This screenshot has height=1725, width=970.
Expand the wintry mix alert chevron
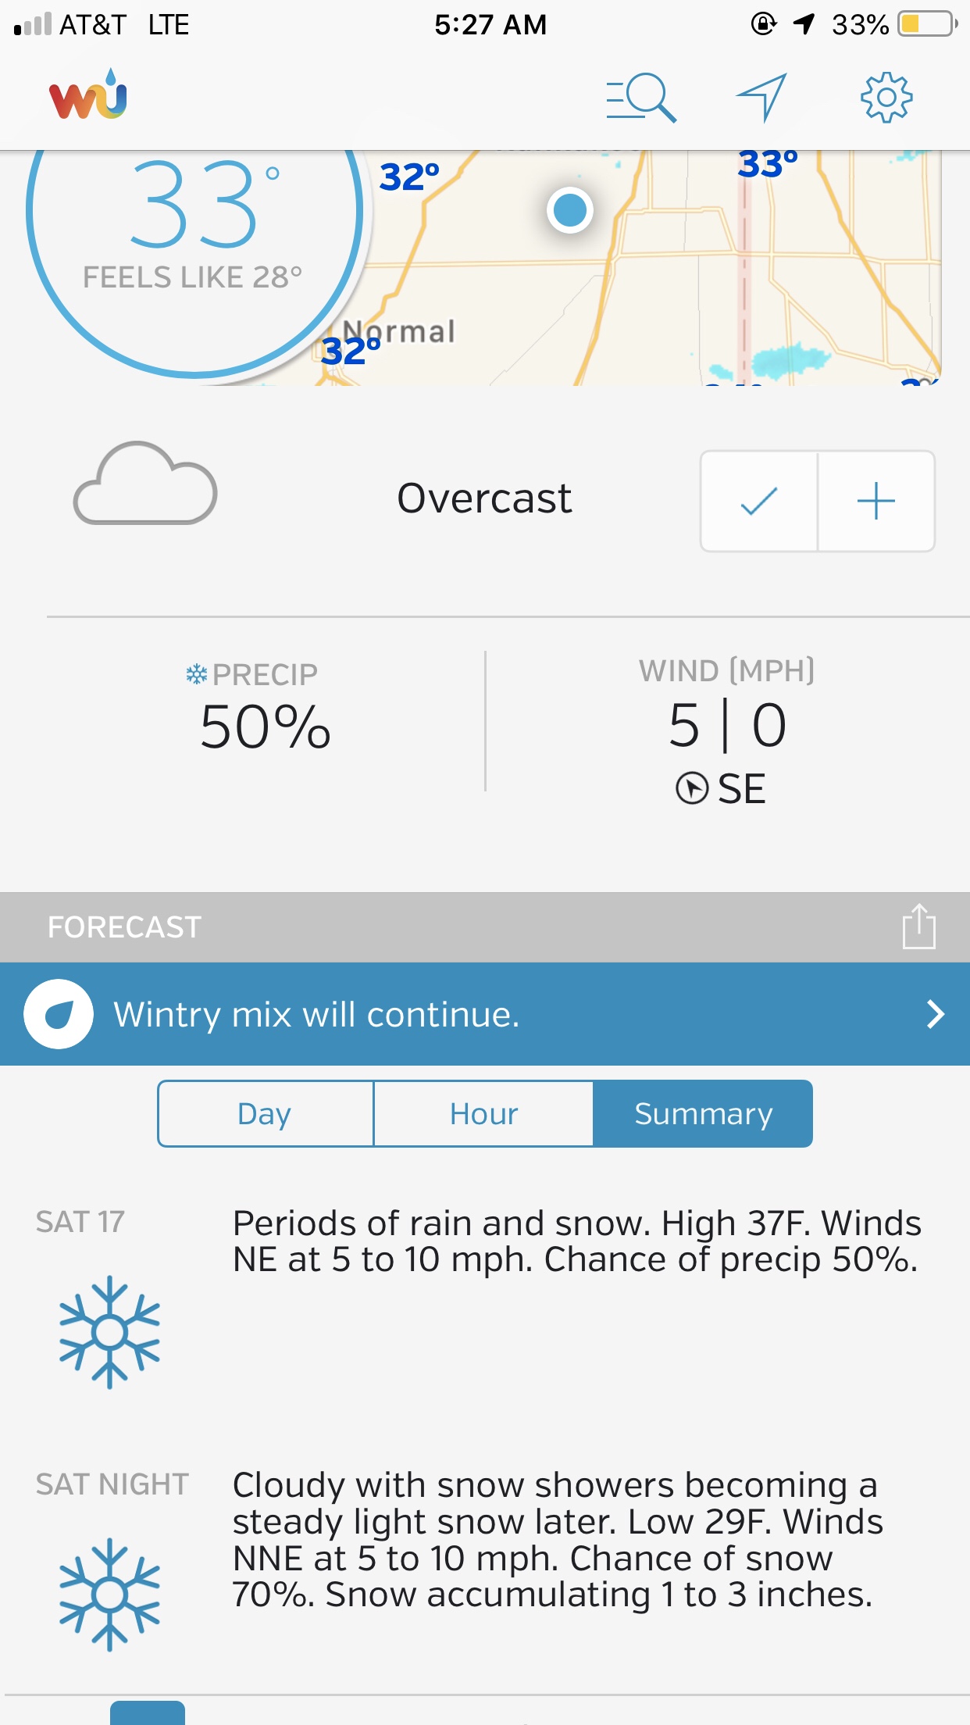pyautogui.click(x=935, y=1014)
